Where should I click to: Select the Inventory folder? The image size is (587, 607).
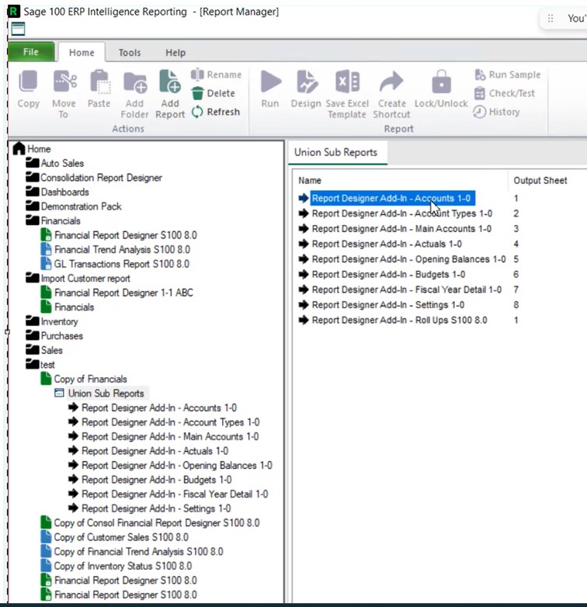[x=59, y=321]
